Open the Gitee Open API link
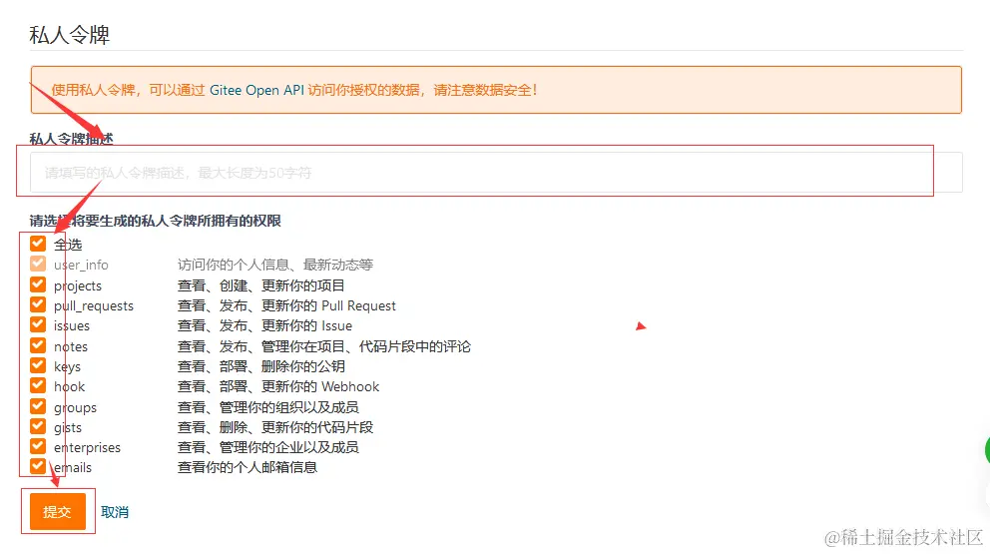This screenshot has height=554, width=990. [256, 90]
